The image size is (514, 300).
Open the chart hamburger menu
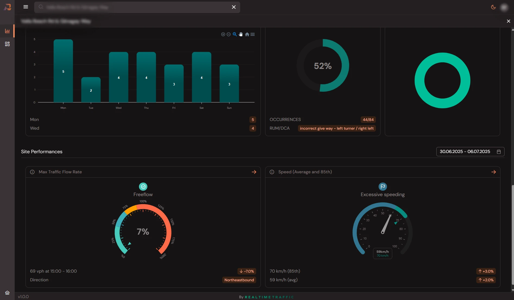tap(253, 34)
